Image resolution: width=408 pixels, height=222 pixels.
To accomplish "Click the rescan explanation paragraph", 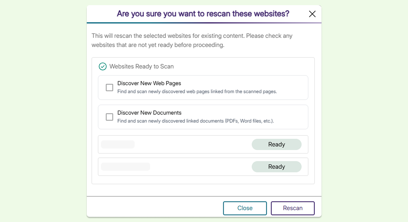I will click(192, 40).
